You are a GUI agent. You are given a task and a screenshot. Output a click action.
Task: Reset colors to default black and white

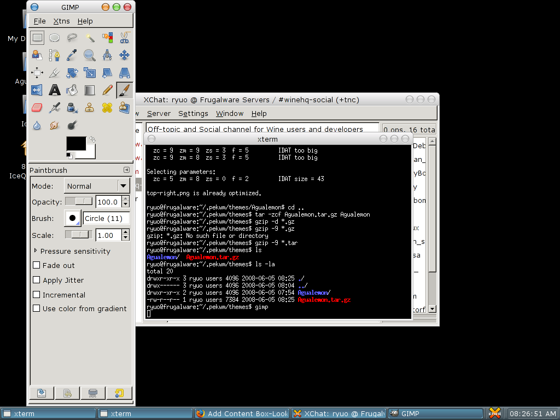[69, 155]
